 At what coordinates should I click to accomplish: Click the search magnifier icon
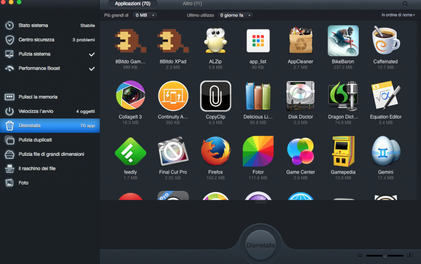405,4
